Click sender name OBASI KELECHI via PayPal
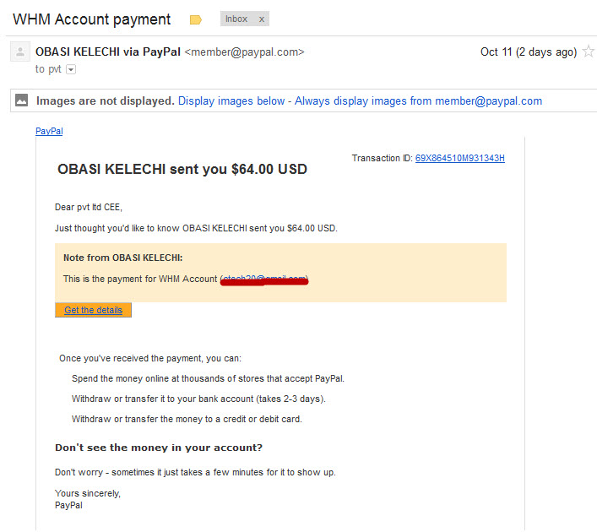This screenshot has width=597, height=532. pos(108,52)
